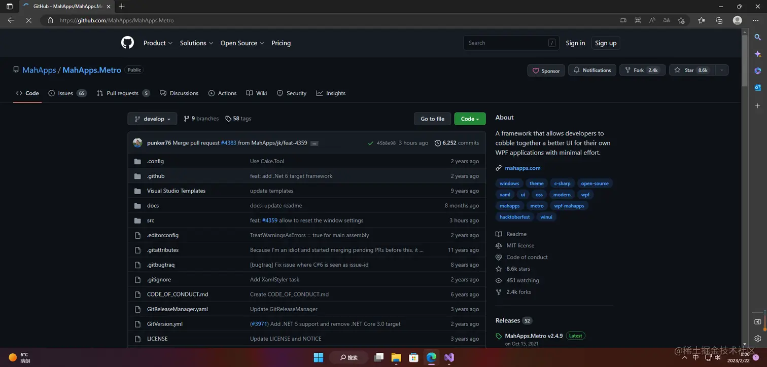Expand the Product menu

(158, 43)
